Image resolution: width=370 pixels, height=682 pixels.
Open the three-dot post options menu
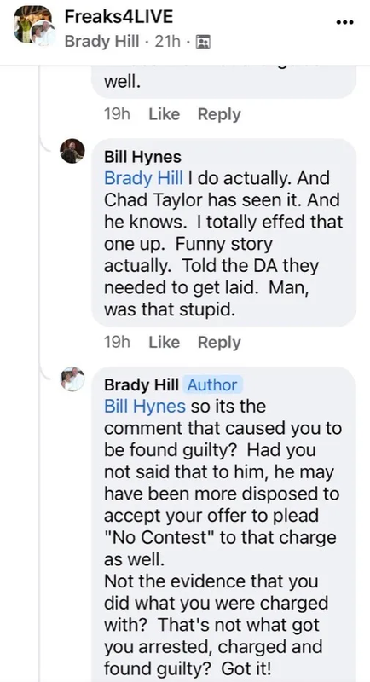coord(345,22)
